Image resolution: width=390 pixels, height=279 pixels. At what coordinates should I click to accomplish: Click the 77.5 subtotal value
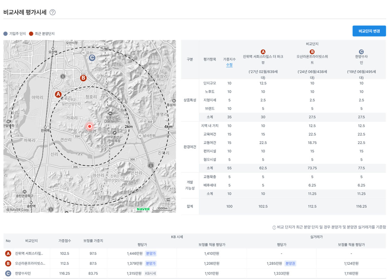[361, 168]
